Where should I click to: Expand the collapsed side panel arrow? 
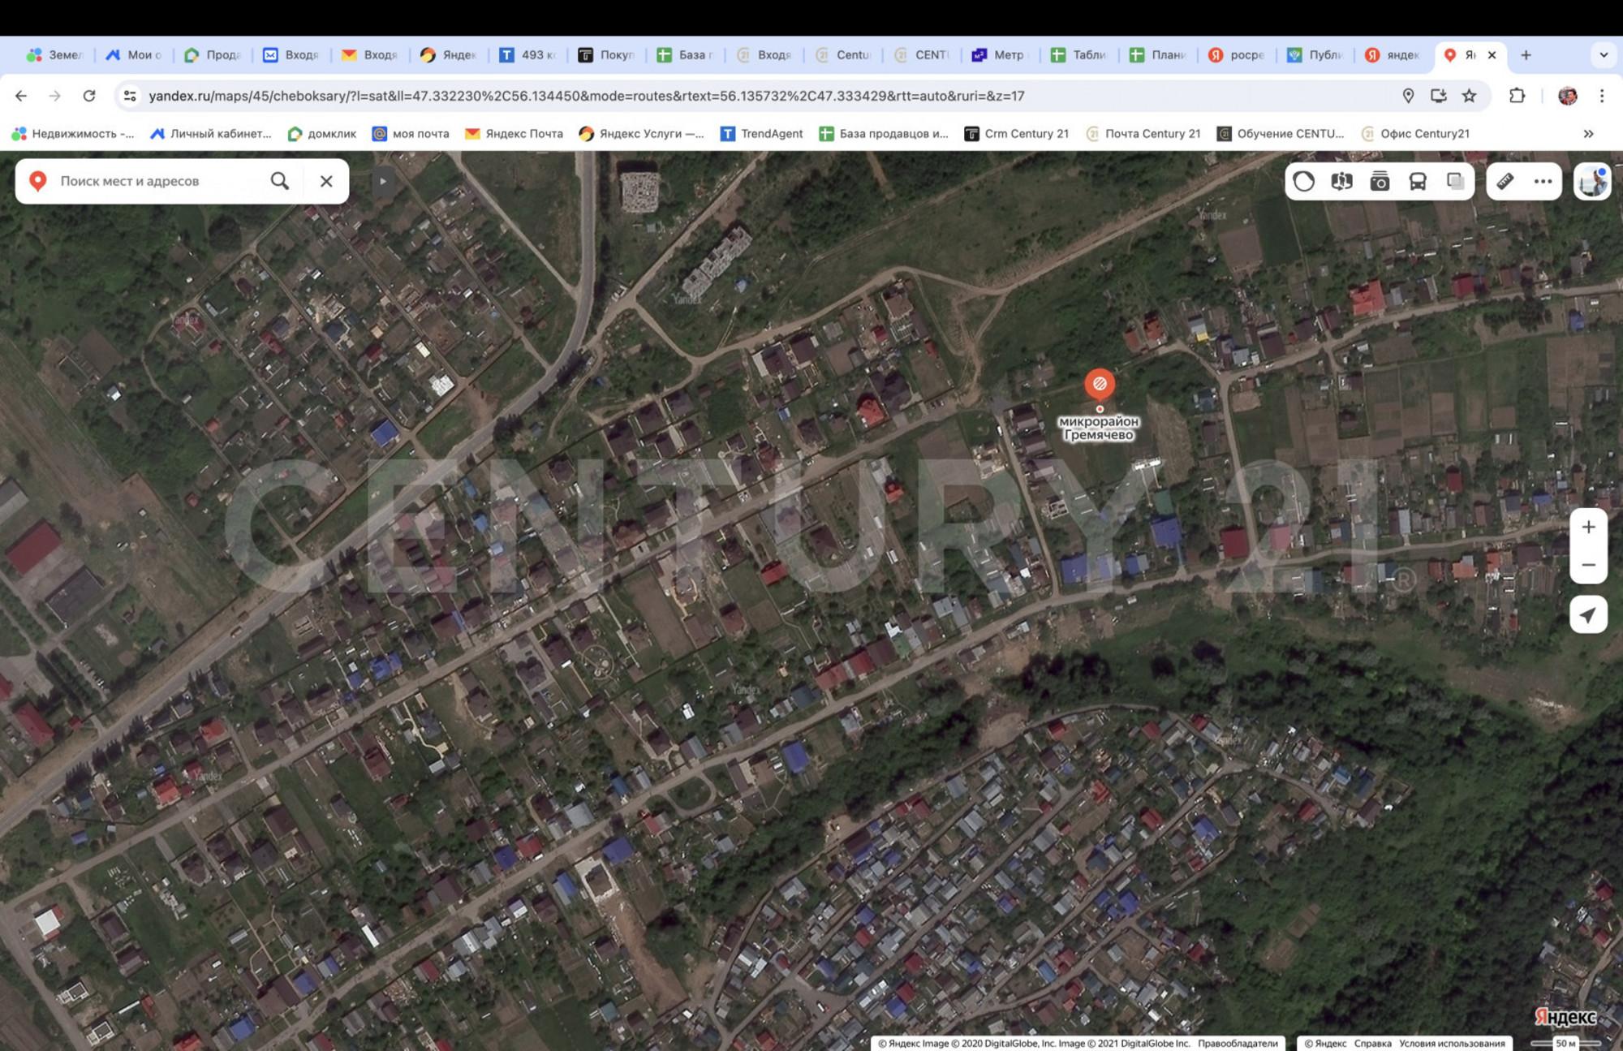click(382, 181)
